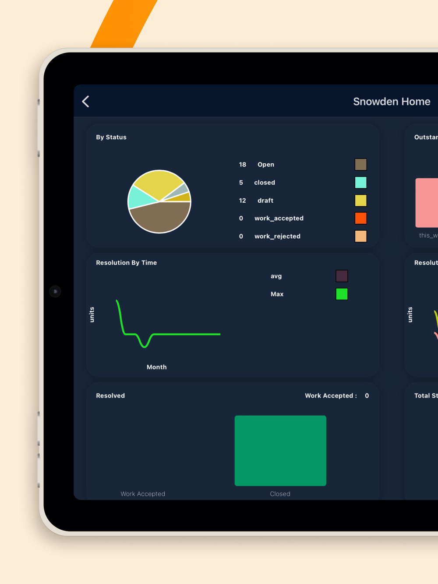Go back using the back arrow
Image resolution: width=438 pixels, height=584 pixels.
point(86,102)
